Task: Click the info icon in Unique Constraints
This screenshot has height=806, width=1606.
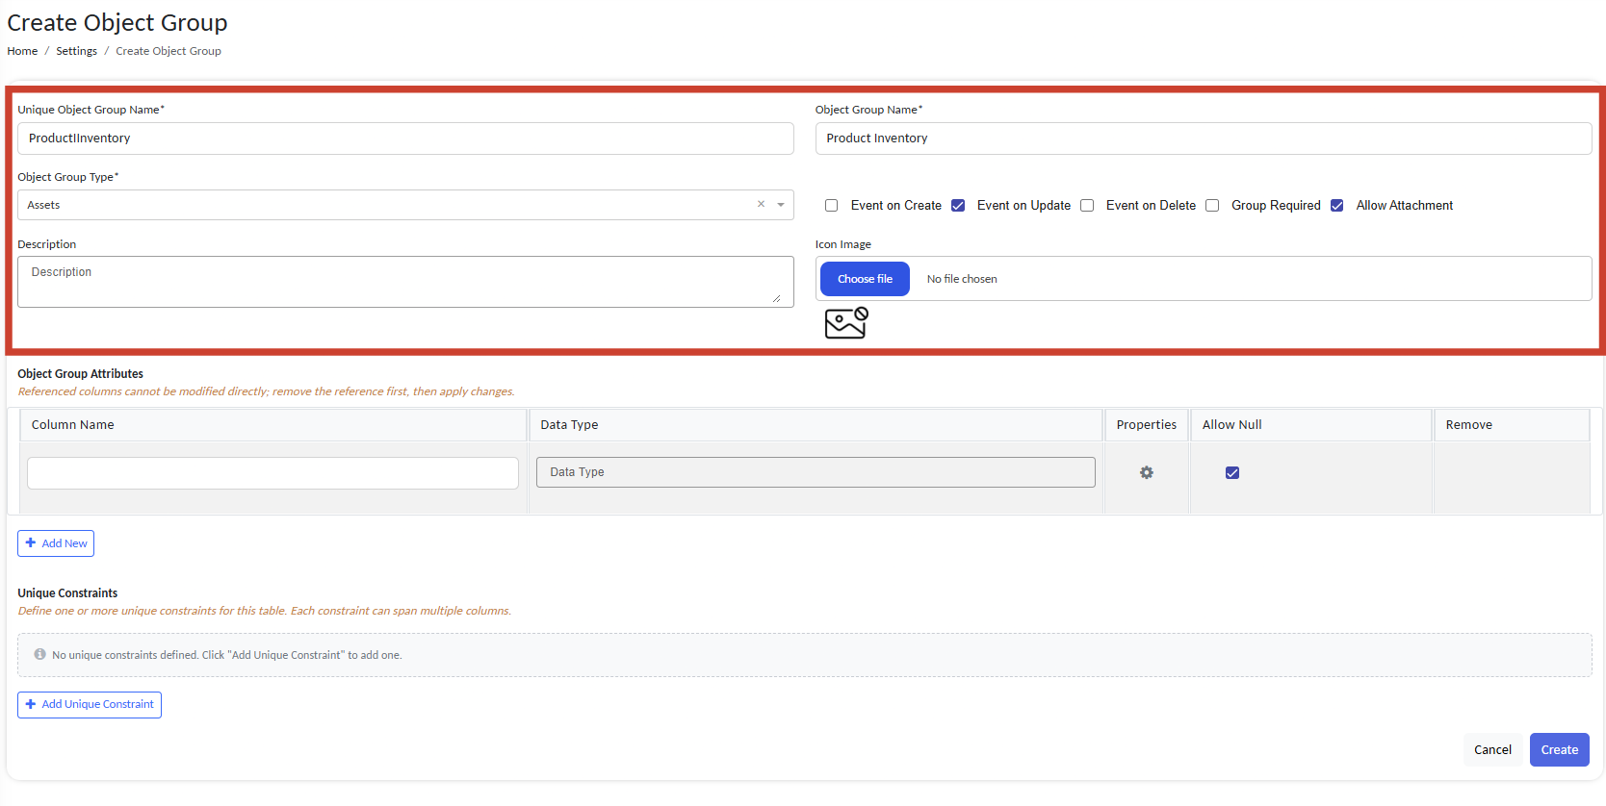Action: tap(39, 654)
